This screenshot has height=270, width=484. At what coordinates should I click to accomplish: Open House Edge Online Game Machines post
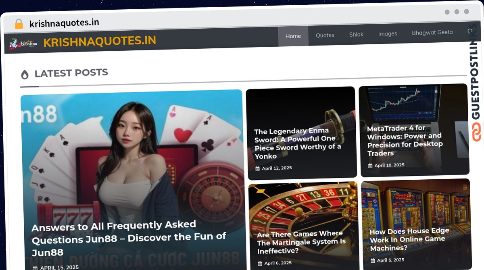point(409,239)
